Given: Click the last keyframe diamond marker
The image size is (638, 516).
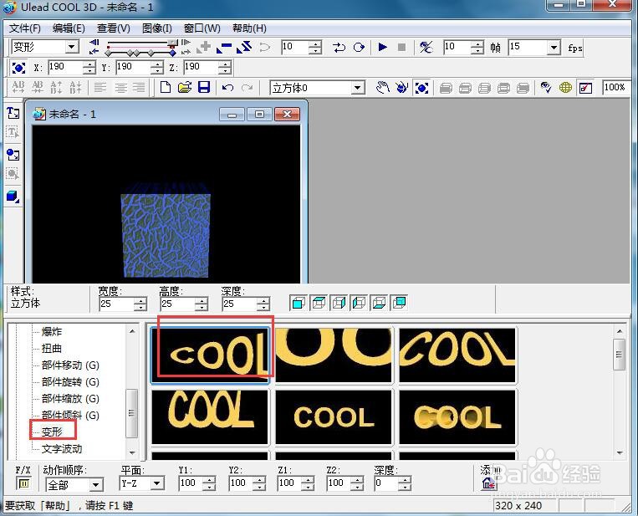Looking at the screenshot, I should click(173, 53).
